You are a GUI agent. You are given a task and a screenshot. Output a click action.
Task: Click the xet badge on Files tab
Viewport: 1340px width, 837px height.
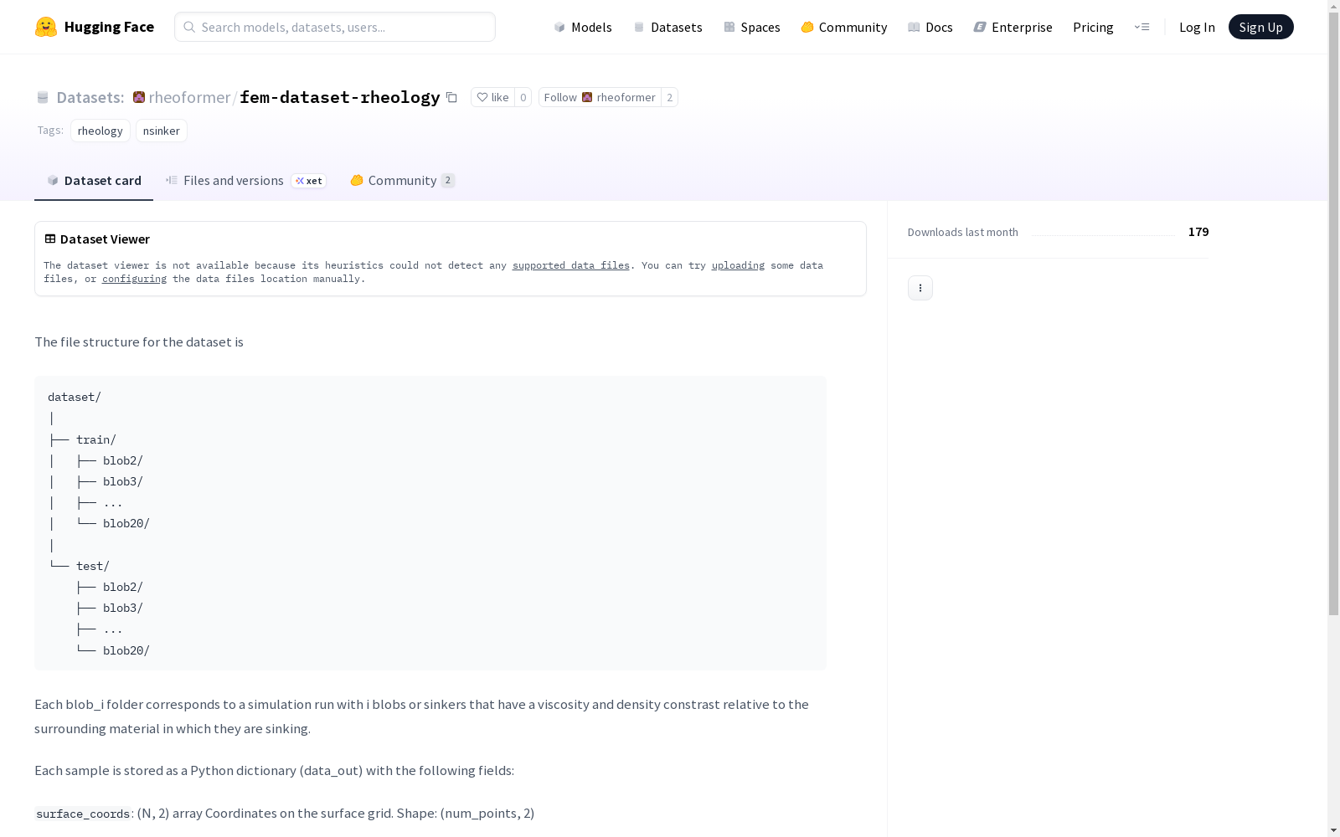click(x=309, y=181)
